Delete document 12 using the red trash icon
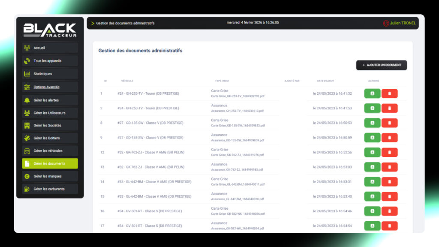 (x=389, y=152)
